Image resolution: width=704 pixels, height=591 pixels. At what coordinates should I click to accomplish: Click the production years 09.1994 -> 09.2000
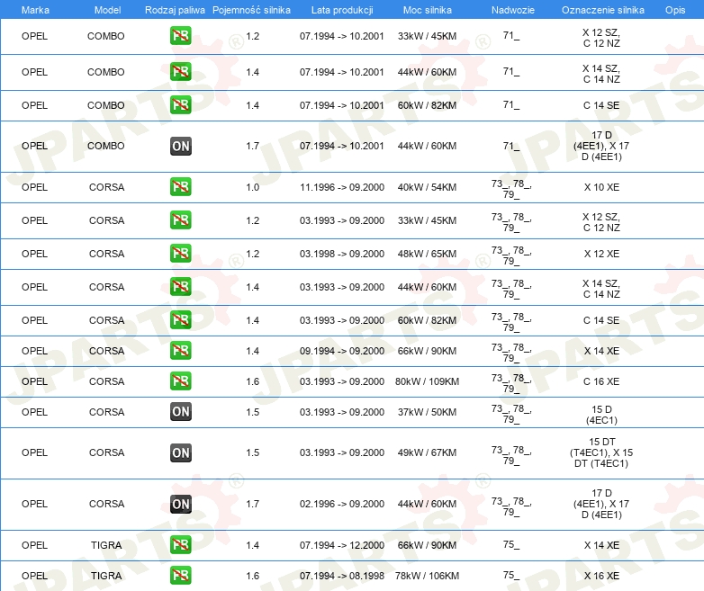[x=342, y=351]
